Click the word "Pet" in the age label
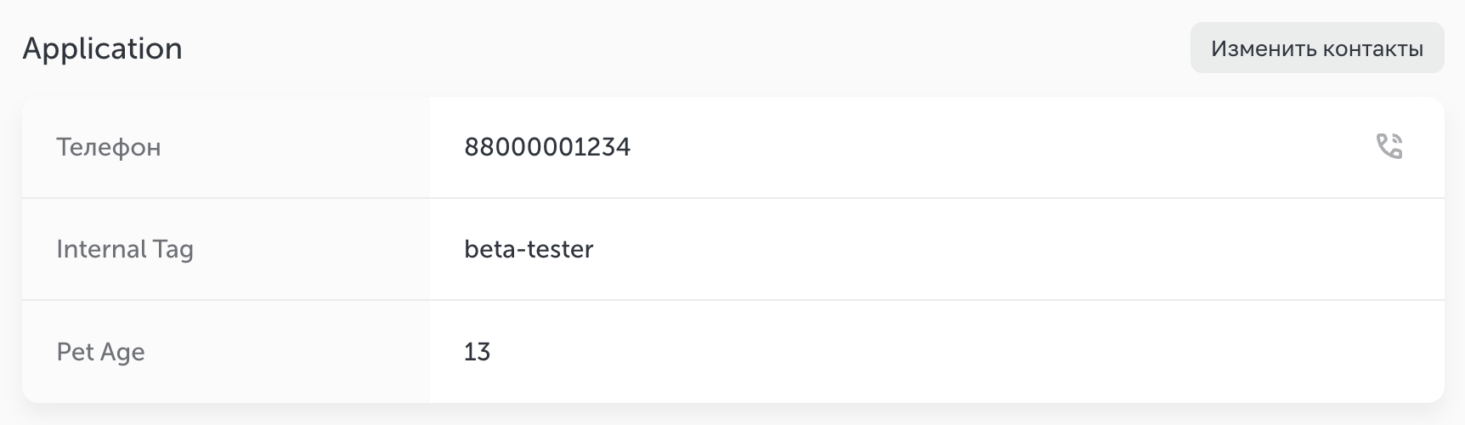1465x425 pixels. coord(75,352)
